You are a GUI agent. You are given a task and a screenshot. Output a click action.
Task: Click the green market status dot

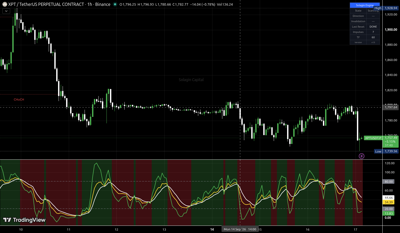click(x=115, y=4)
